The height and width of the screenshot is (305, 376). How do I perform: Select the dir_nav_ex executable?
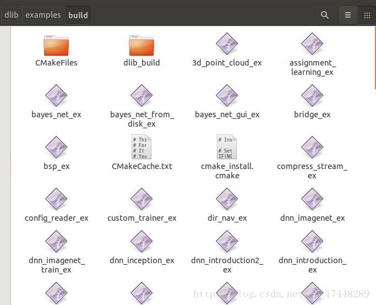click(227, 200)
